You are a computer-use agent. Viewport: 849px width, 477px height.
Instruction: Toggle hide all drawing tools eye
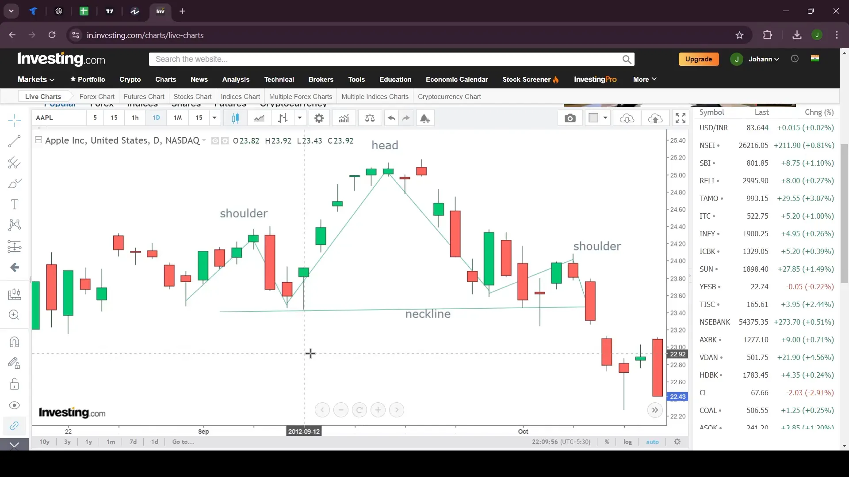click(x=15, y=405)
